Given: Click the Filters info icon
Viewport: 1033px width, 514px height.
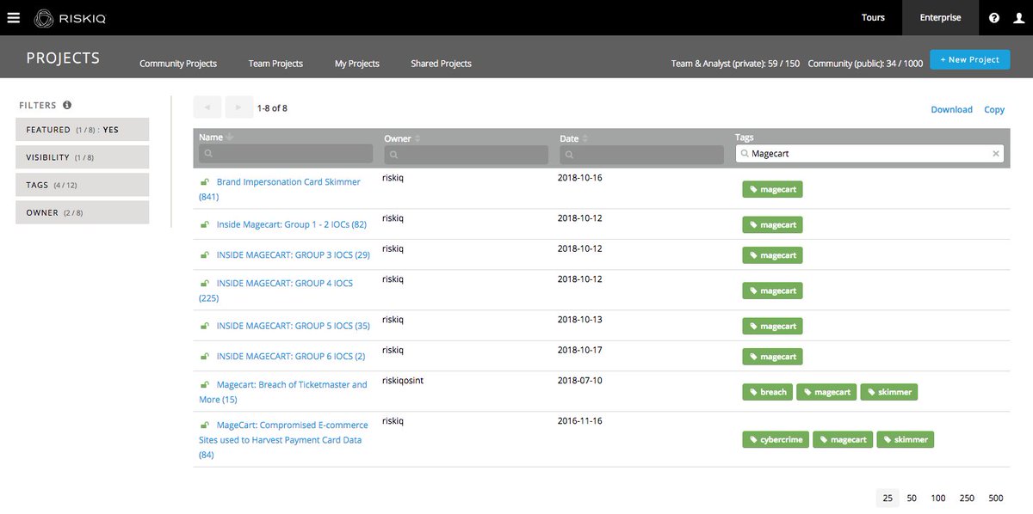Looking at the screenshot, I should point(67,105).
